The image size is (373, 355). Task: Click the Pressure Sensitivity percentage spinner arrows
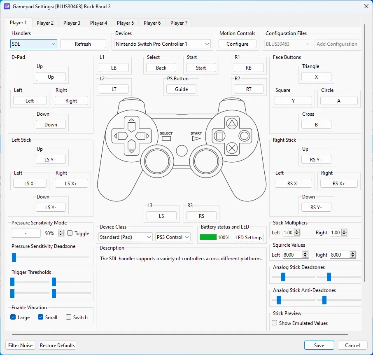click(61, 233)
